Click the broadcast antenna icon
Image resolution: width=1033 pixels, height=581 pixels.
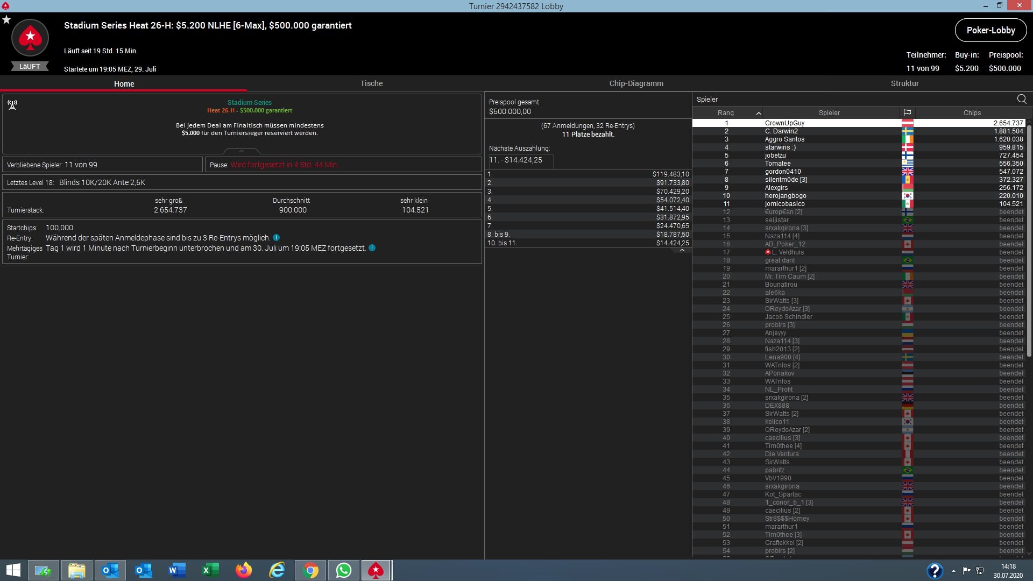click(12, 104)
